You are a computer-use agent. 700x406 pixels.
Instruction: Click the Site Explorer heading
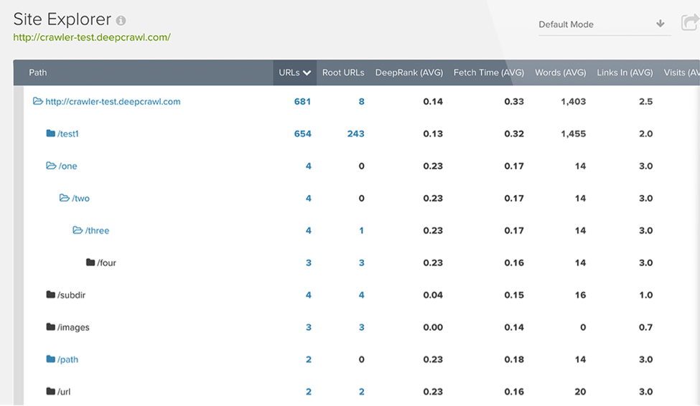(x=62, y=19)
